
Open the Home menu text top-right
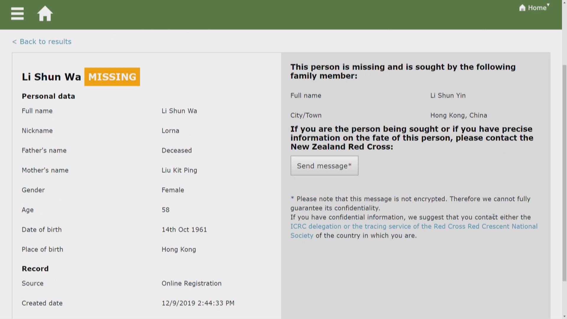537,8
